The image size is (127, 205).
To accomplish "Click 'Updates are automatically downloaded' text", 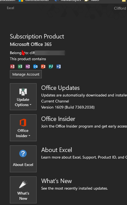I will (x=84, y=95).
